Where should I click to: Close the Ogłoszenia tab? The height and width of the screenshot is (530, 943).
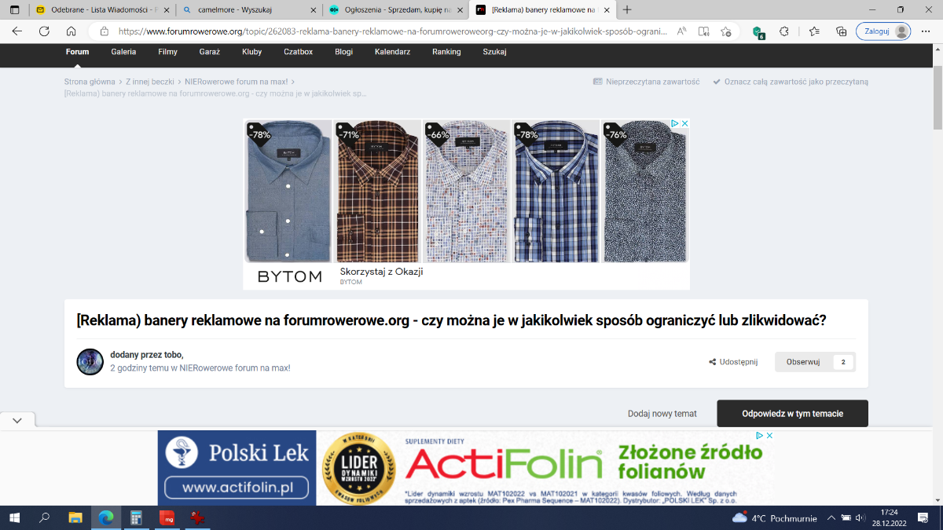click(x=460, y=10)
